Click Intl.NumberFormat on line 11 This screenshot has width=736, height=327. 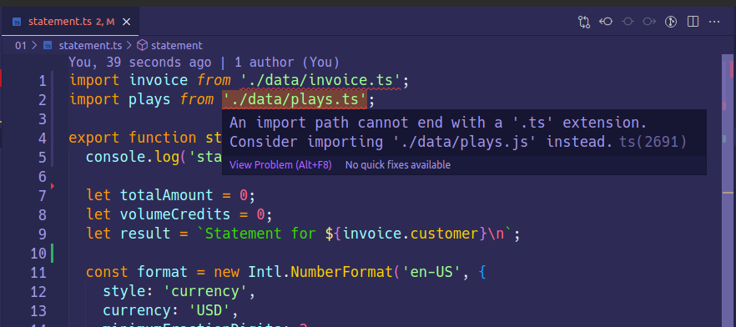pyautogui.click(x=320, y=272)
